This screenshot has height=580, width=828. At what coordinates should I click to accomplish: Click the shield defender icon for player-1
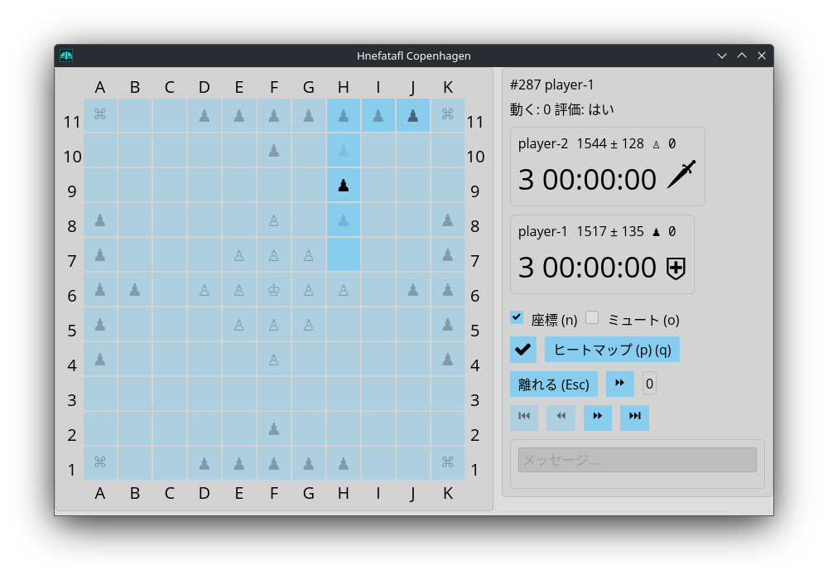click(x=676, y=268)
